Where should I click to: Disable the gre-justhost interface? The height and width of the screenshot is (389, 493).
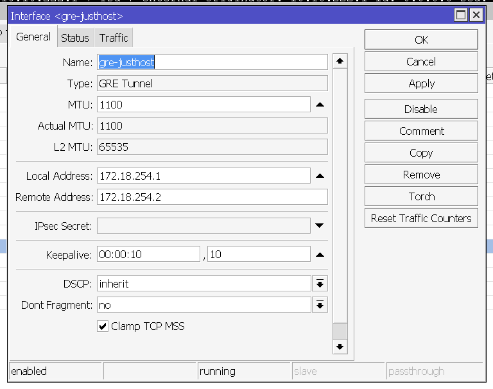pos(421,109)
